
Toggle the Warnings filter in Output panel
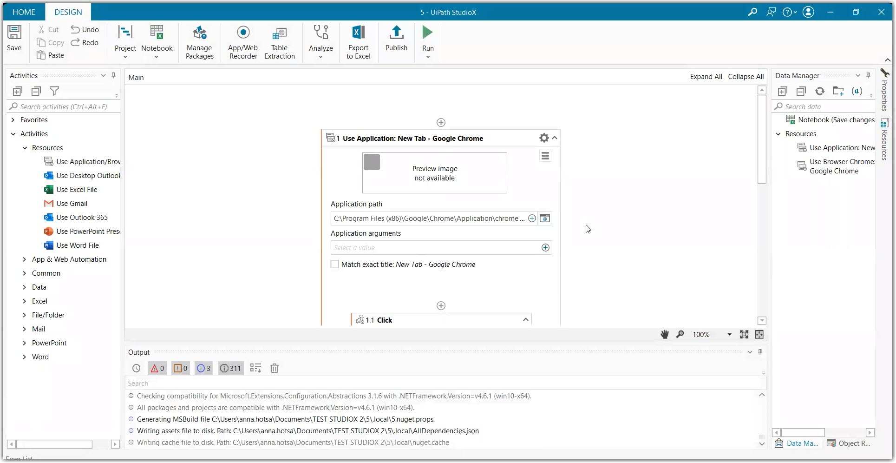(x=180, y=368)
